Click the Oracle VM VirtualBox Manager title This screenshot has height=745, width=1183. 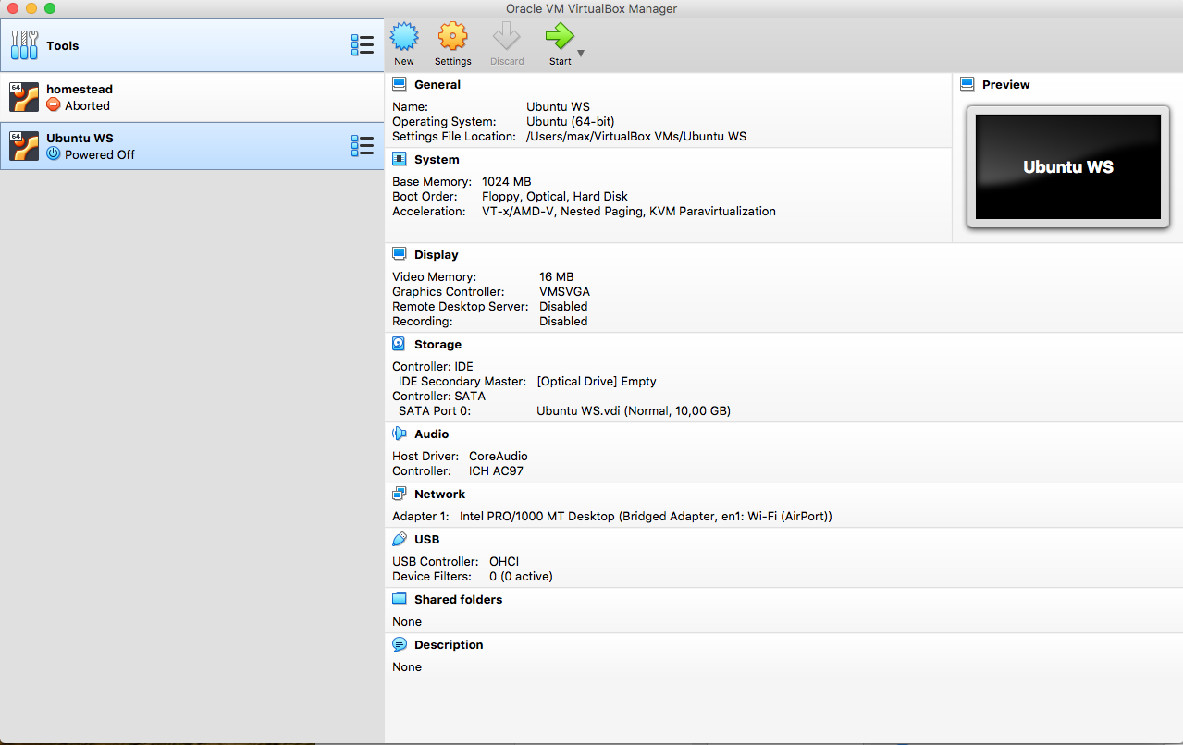pyautogui.click(x=591, y=9)
